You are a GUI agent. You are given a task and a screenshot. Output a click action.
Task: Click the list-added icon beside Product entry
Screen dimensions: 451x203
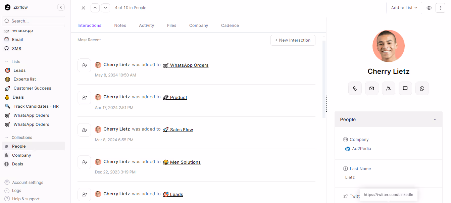coord(84,98)
